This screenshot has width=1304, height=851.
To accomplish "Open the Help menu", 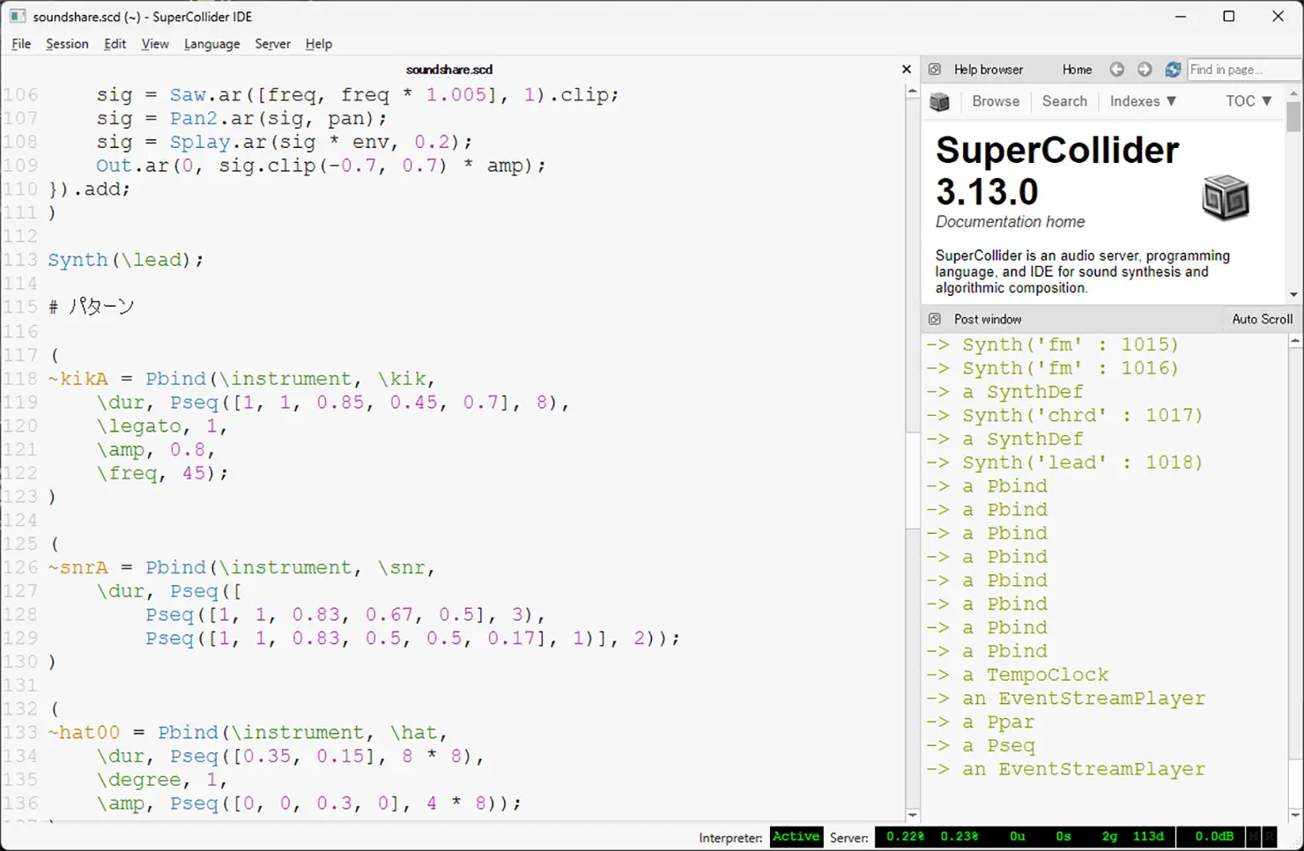I will tap(318, 44).
